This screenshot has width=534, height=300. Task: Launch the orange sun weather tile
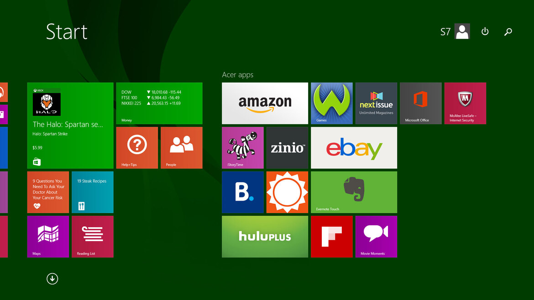(x=287, y=192)
